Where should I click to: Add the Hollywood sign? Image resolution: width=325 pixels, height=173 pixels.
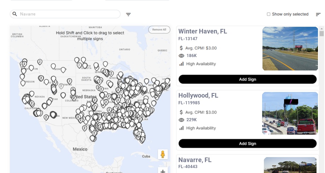[247, 143]
